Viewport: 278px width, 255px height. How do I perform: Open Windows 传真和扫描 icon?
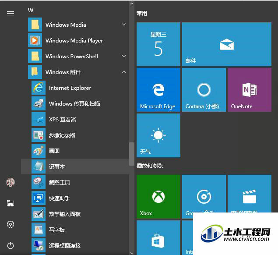click(39, 103)
